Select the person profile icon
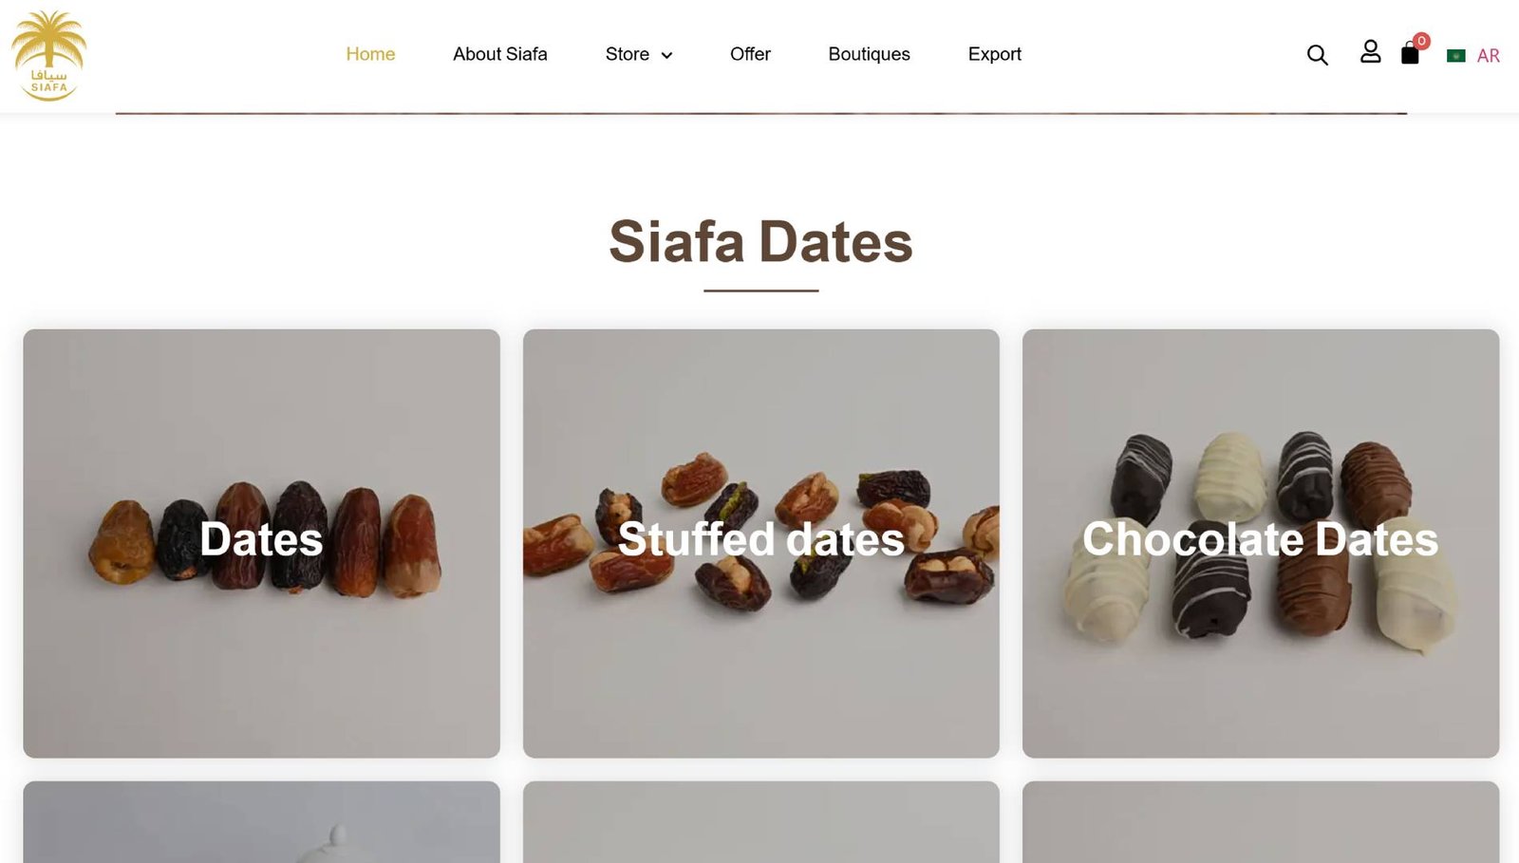1519x863 pixels. click(x=1371, y=54)
